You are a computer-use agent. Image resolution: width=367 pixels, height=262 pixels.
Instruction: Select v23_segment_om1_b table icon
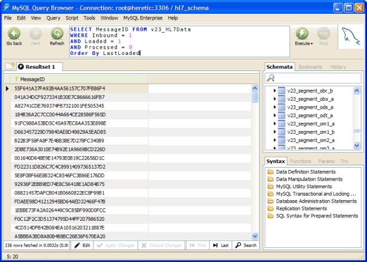[x=282, y=132]
